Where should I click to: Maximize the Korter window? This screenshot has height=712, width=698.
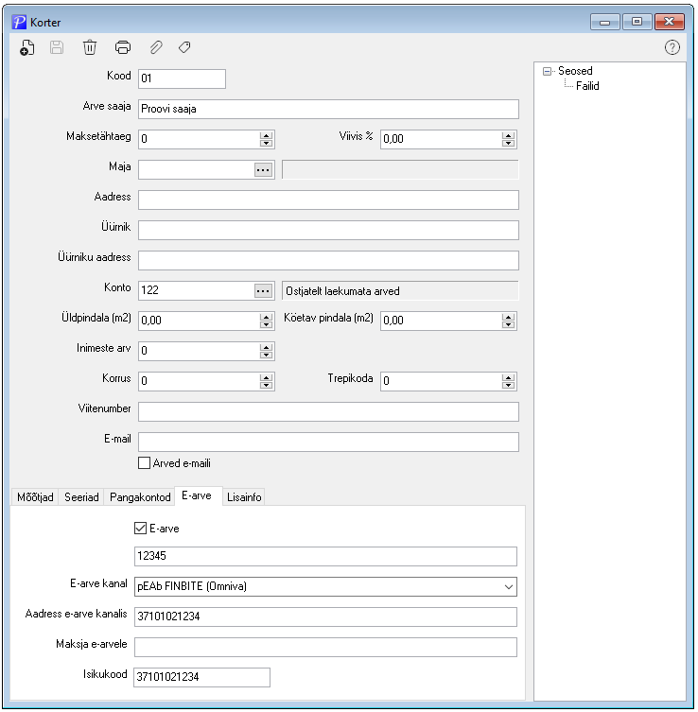[637, 22]
